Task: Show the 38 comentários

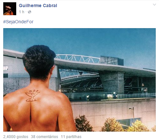Action: click(44, 137)
